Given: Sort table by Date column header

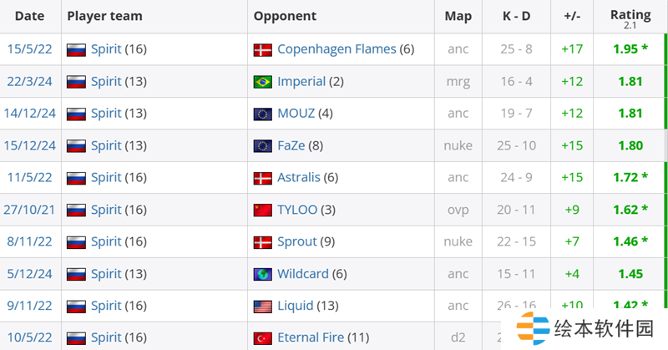Looking at the screenshot, I should (29, 16).
